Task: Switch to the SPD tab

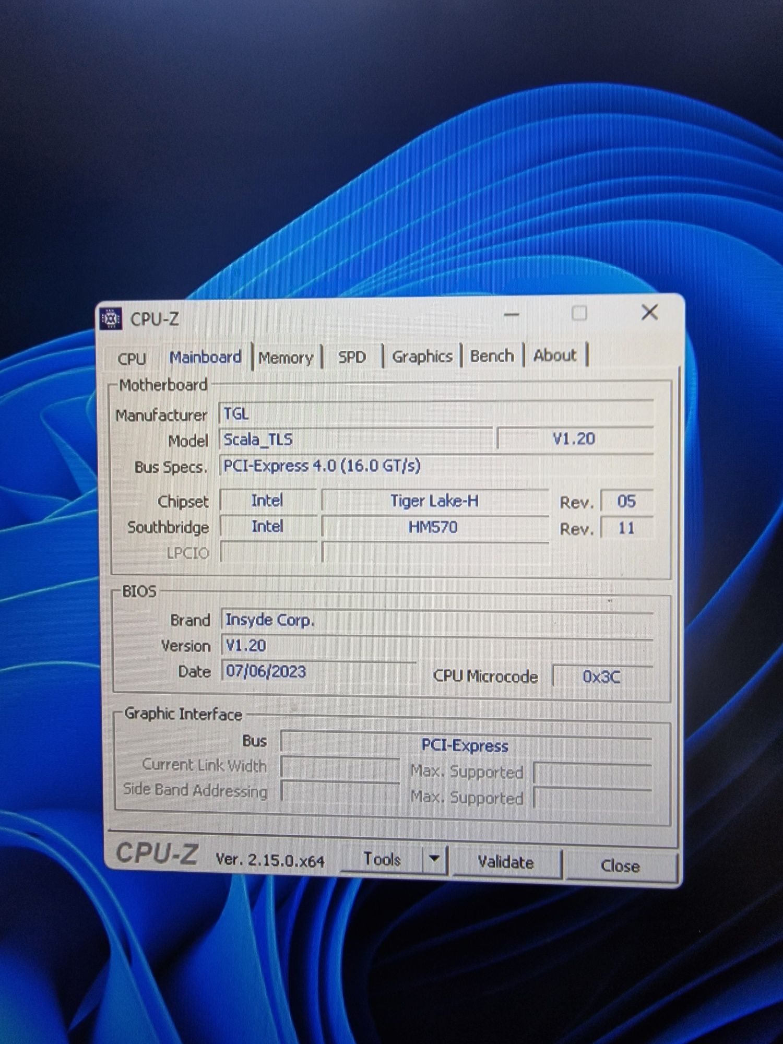Action: pyautogui.click(x=352, y=357)
